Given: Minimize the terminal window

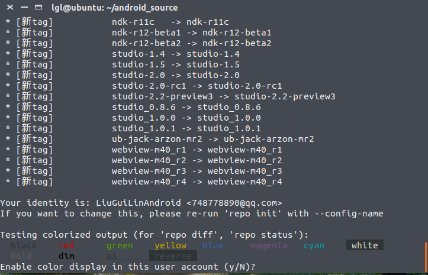Looking at the screenshot, I should 24,8.
